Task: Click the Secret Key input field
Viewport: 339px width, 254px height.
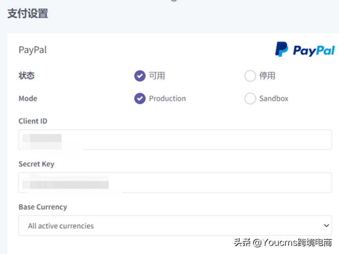Action: tap(175, 182)
